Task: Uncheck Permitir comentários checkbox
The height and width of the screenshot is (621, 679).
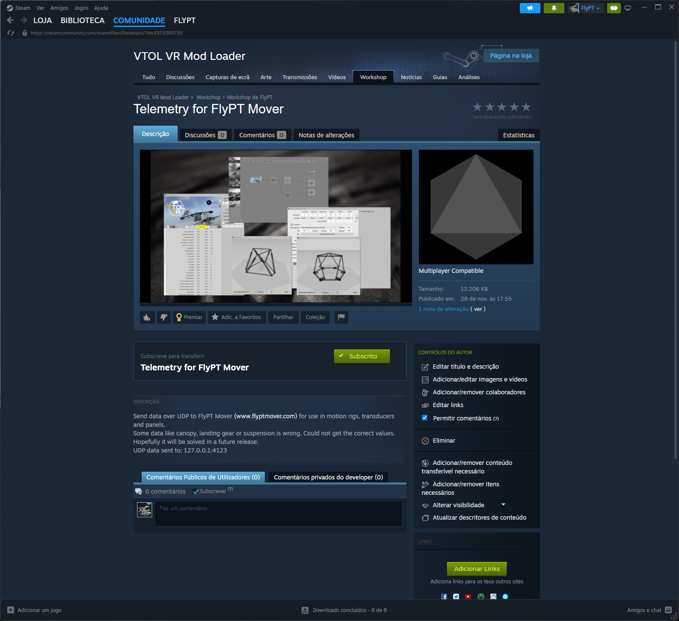Action: pos(425,418)
